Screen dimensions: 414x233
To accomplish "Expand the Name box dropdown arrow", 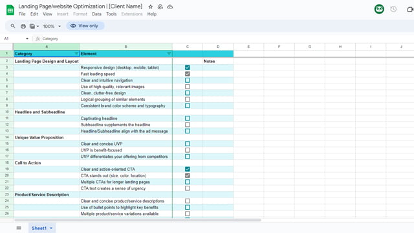I will click(x=27, y=39).
